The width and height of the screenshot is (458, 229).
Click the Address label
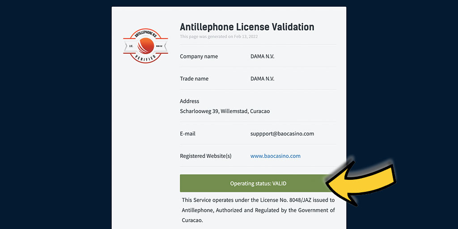coord(190,101)
